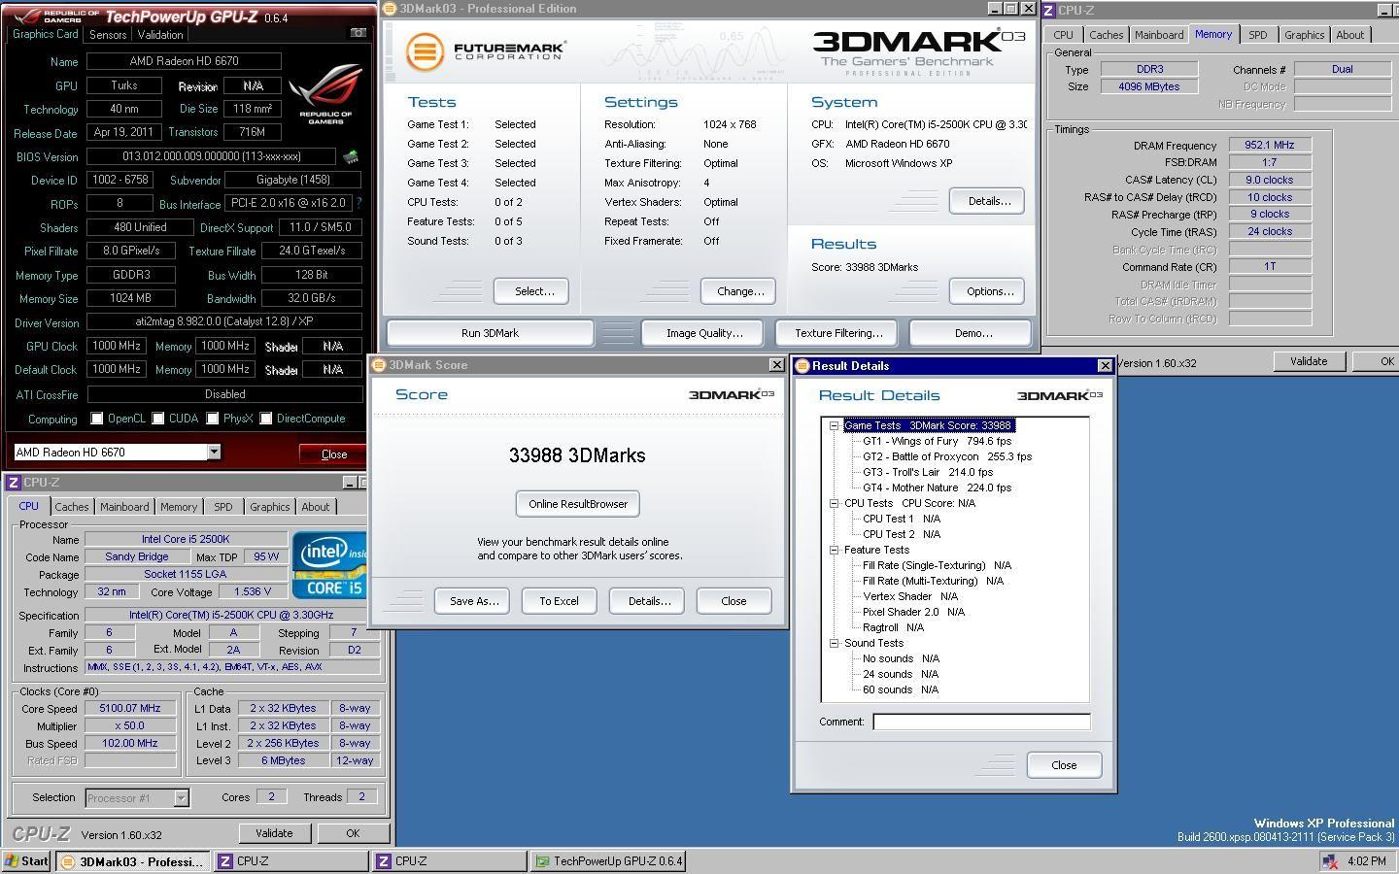Open the Graphics tab in lower CPU-Z window

pos(269,507)
